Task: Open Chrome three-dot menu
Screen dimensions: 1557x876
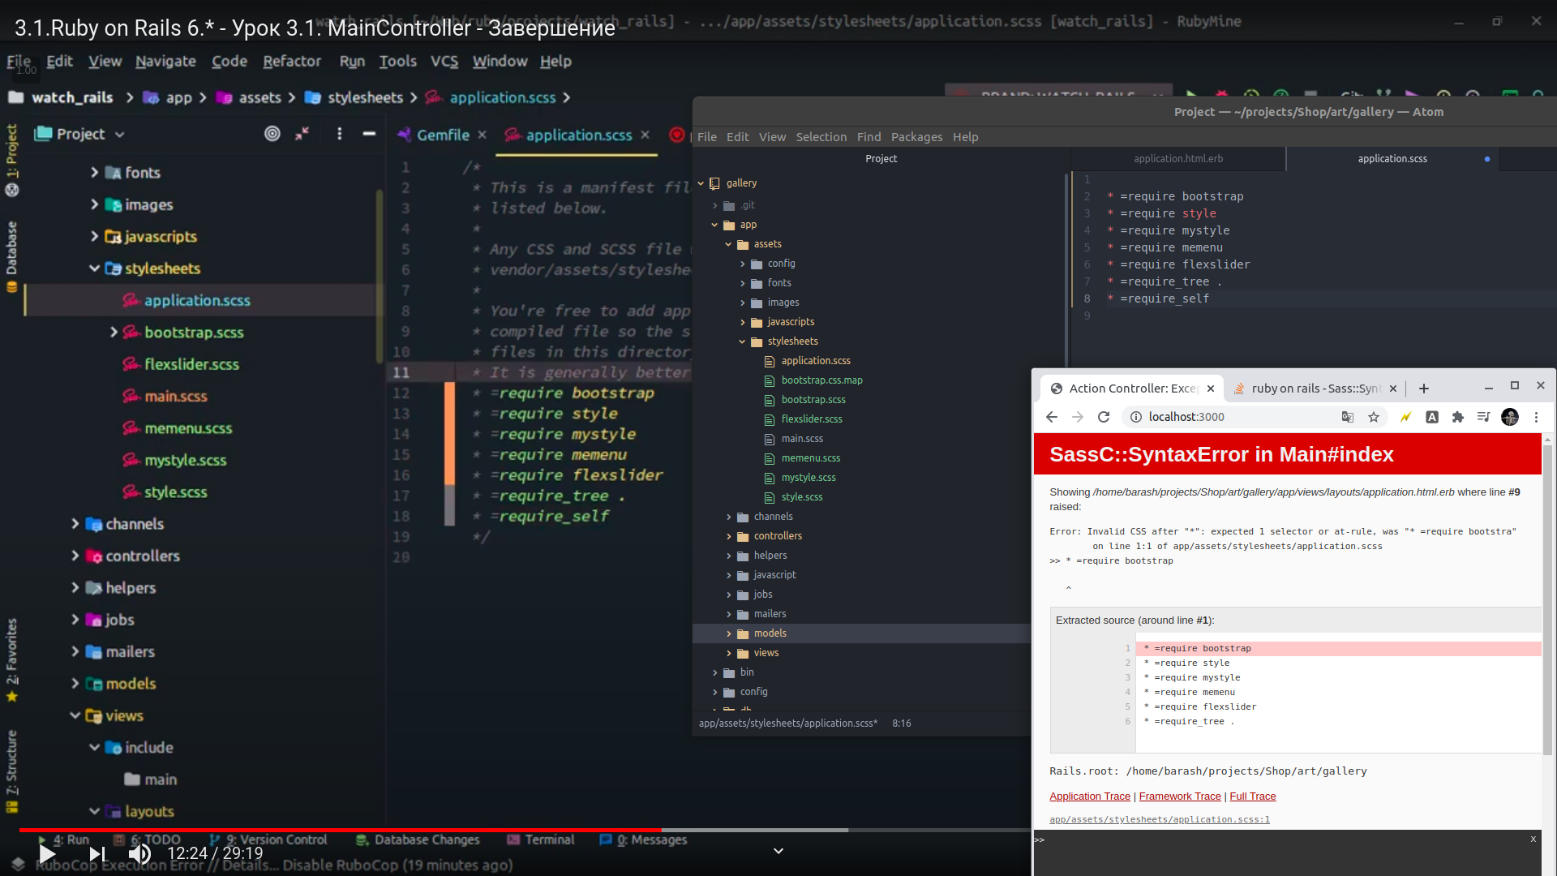Action: pyautogui.click(x=1536, y=417)
